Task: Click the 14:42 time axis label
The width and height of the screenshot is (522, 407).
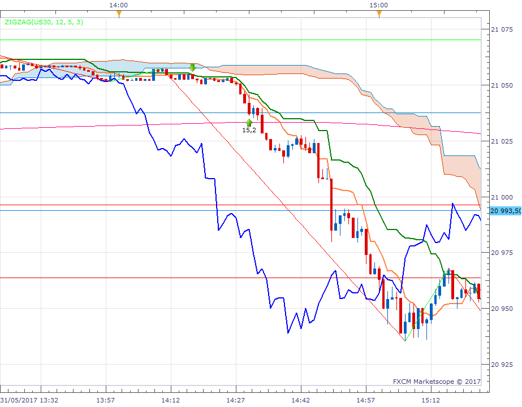Action: pos(301,400)
